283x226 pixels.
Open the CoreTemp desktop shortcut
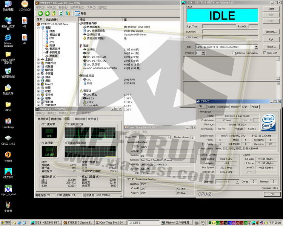click(8, 123)
